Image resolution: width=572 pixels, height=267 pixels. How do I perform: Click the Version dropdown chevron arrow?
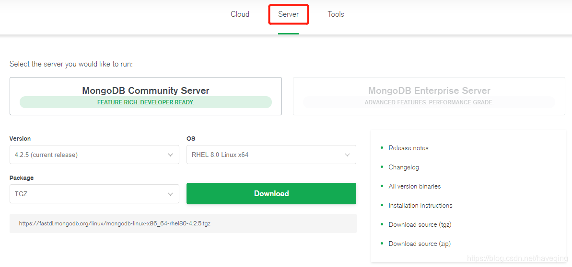170,155
